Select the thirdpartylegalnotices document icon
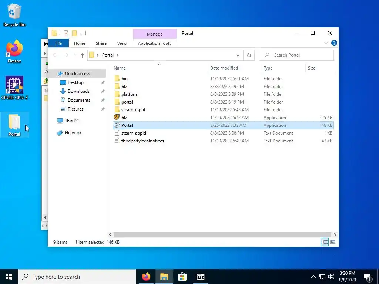This screenshot has height=284, width=379. click(x=117, y=141)
